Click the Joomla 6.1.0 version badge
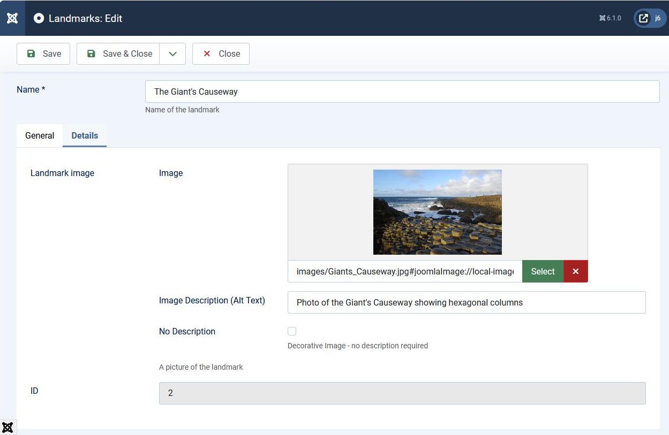Screen dimensions: 669x435 point(610,18)
